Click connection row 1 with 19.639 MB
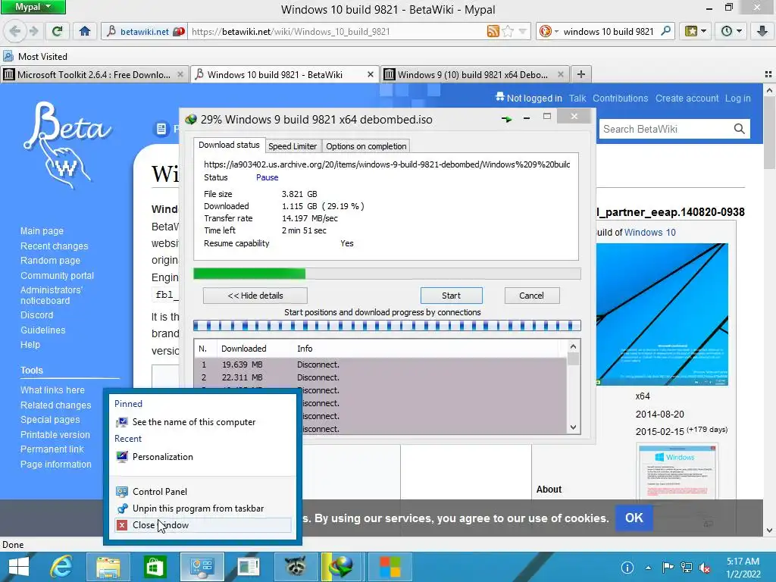 tap(380, 365)
